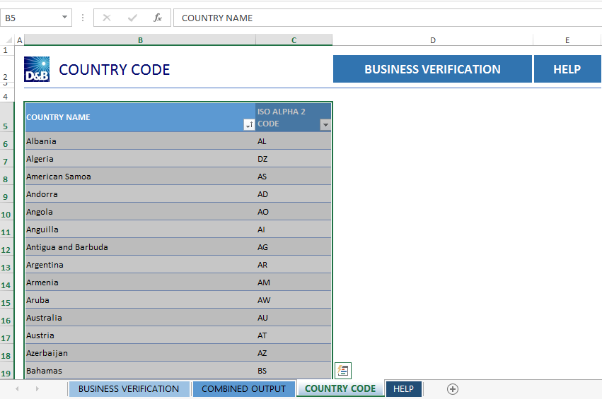Click the AM code cell
The height and width of the screenshot is (399, 602).
294,282
